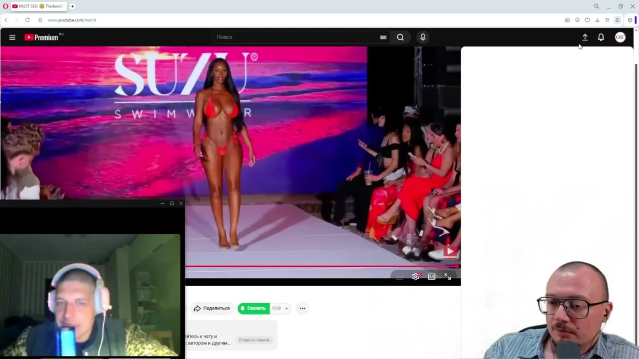The height and width of the screenshot is (359, 639).
Task: Click the search magnifier button
Action: (400, 37)
